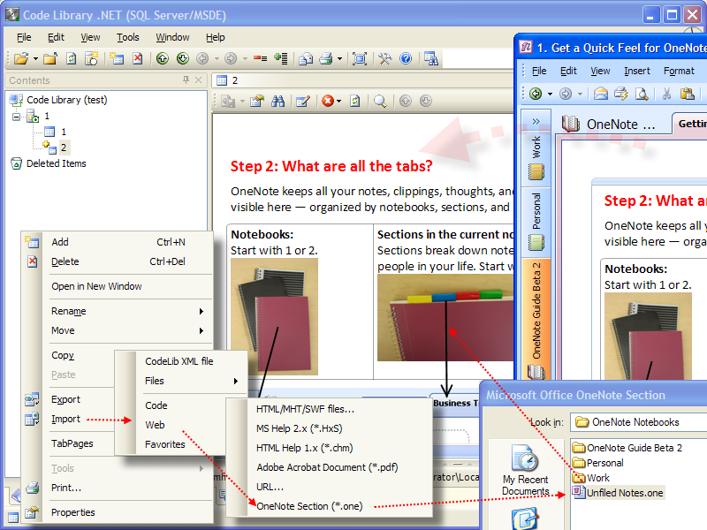Click the binoculars table search icon in main toolbar
Viewport: 707px width, 530px height.
(431, 58)
